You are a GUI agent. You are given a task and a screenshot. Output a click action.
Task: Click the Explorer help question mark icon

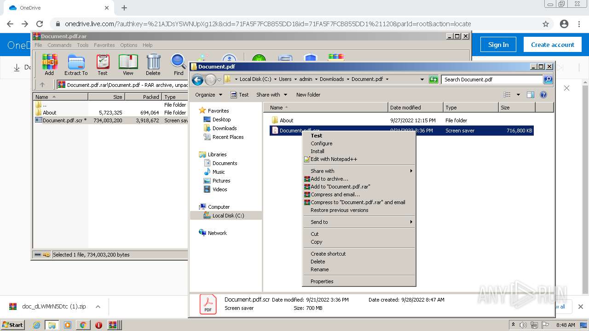tap(543, 95)
